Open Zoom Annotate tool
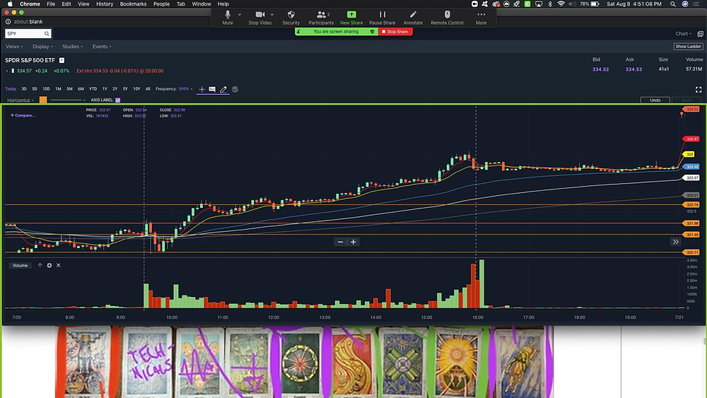The image size is (707, 398). pos(413,18)
